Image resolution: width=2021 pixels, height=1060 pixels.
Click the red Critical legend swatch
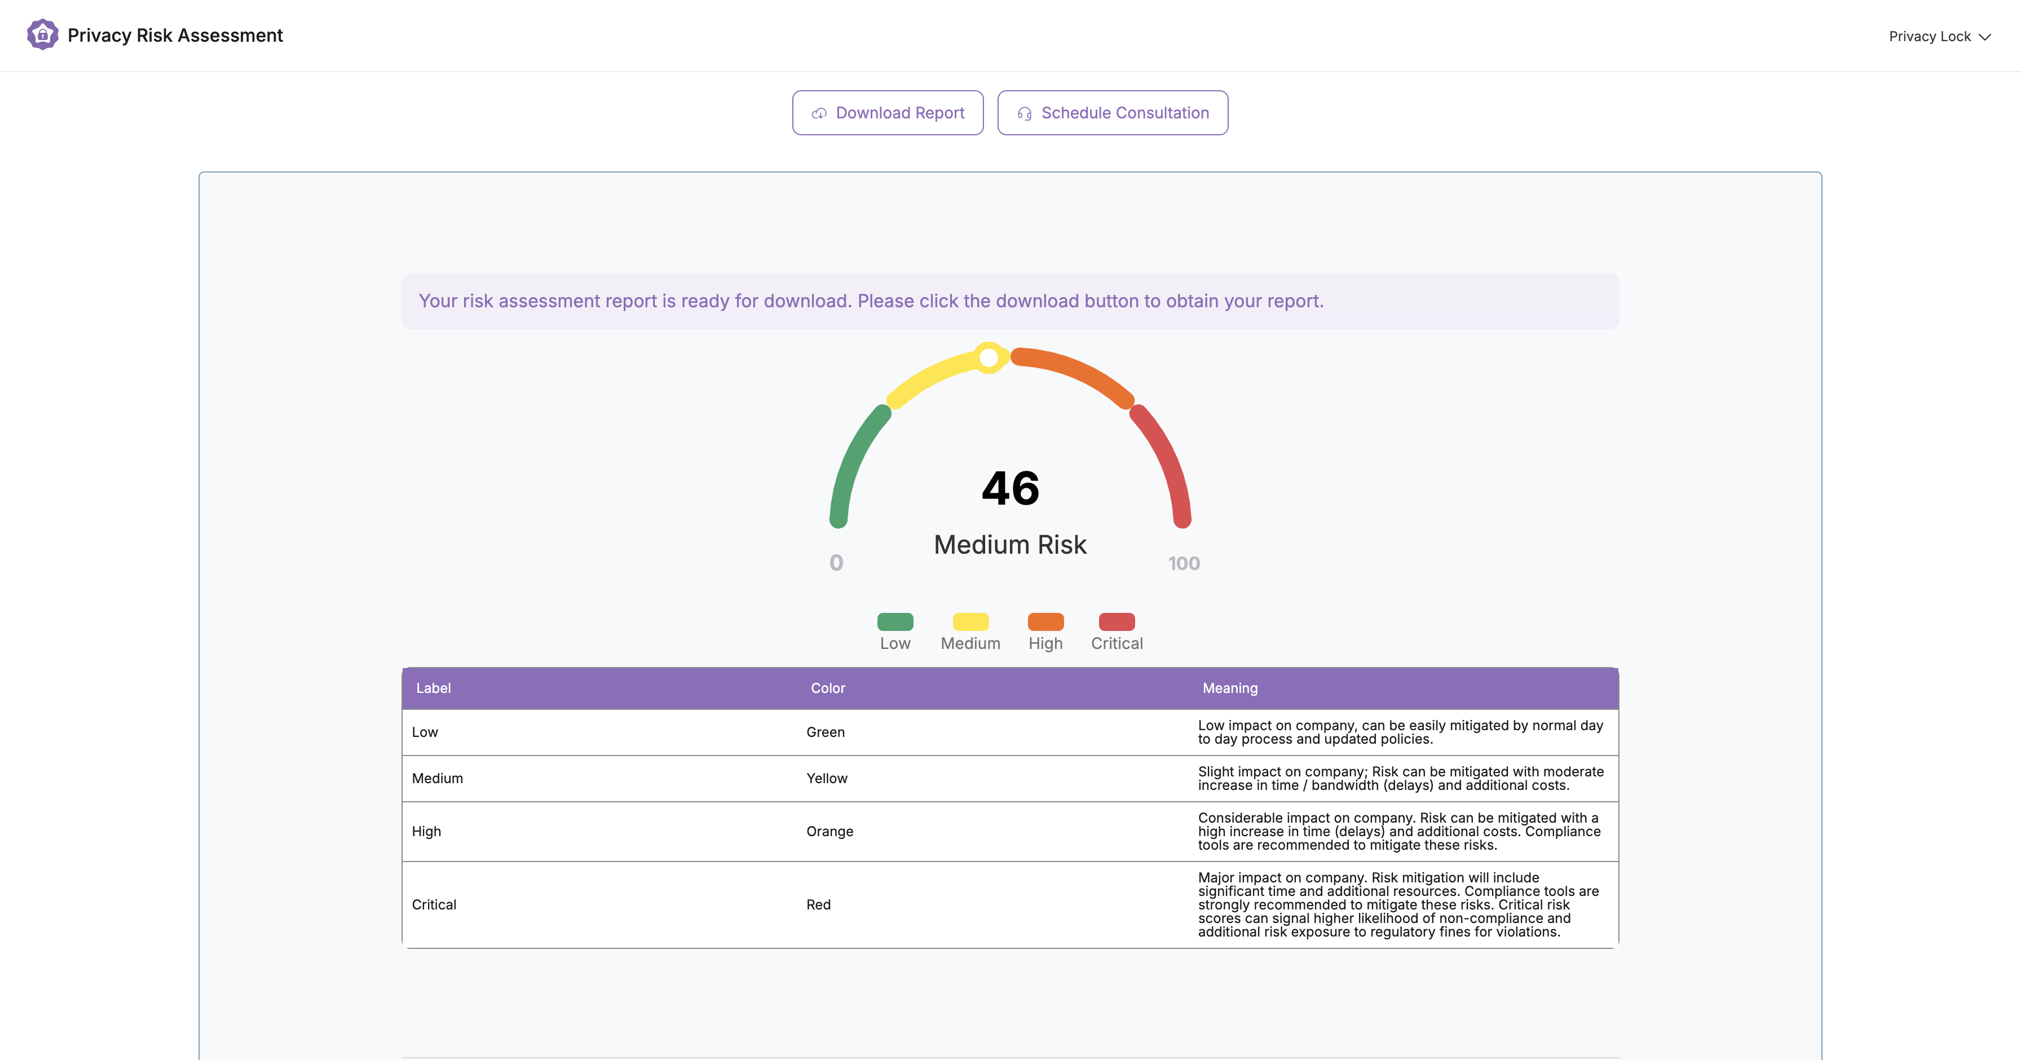[1117, 621]
